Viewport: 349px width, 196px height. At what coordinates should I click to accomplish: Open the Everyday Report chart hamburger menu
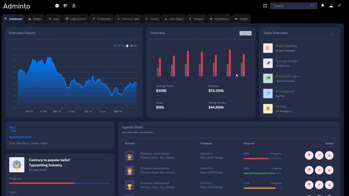tap(135, 46)
